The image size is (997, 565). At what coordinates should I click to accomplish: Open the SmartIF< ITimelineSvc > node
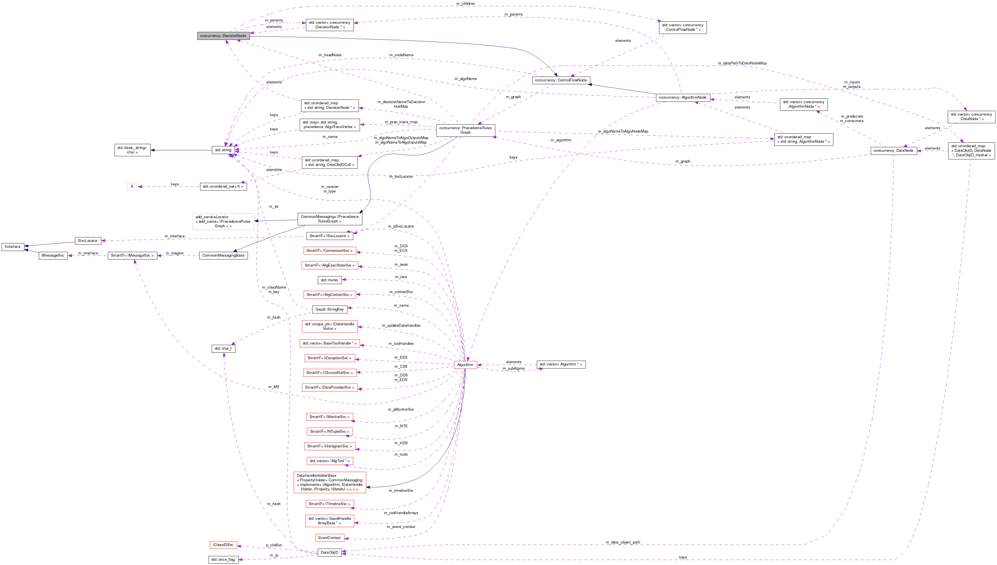[330, 504]
